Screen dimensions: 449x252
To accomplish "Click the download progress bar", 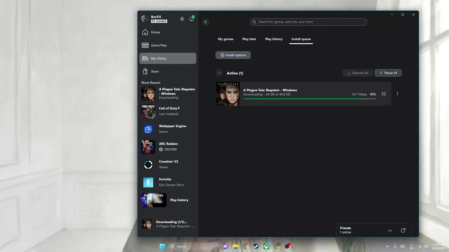I will [310, 99].
